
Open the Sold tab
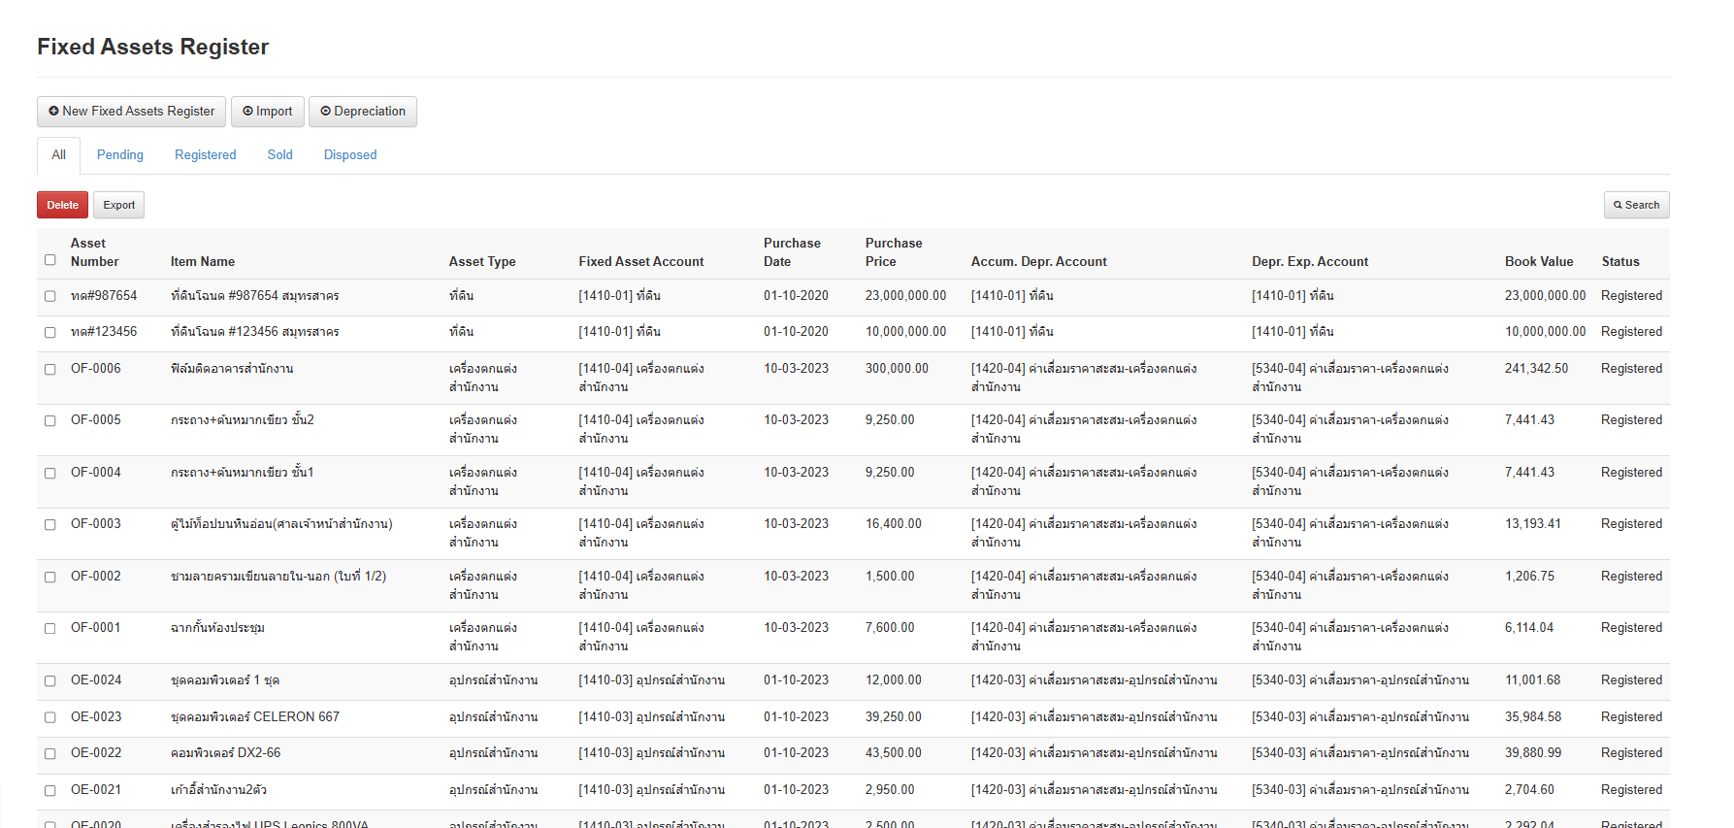(x=279, y=155)
